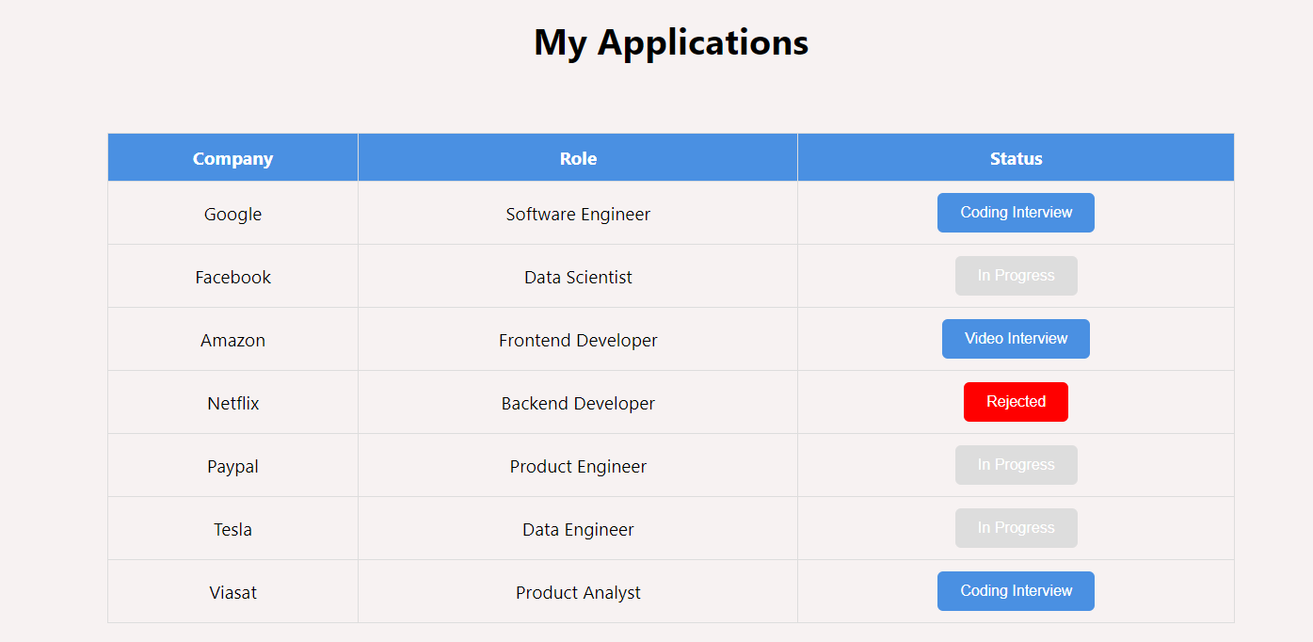Click the Software Engineer role cell
The height and width of the screenshot is (642, 1313).
[x=578, y=214]
